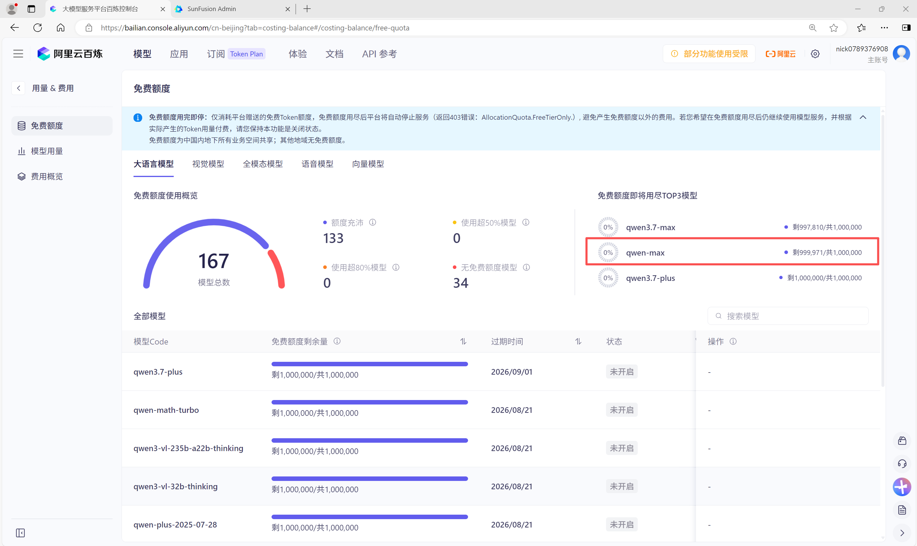This screenshot has width=917, height=546.
Task: Click the qwen3-vl-32b-thinking quota progress bar
Action: point(369,479)
